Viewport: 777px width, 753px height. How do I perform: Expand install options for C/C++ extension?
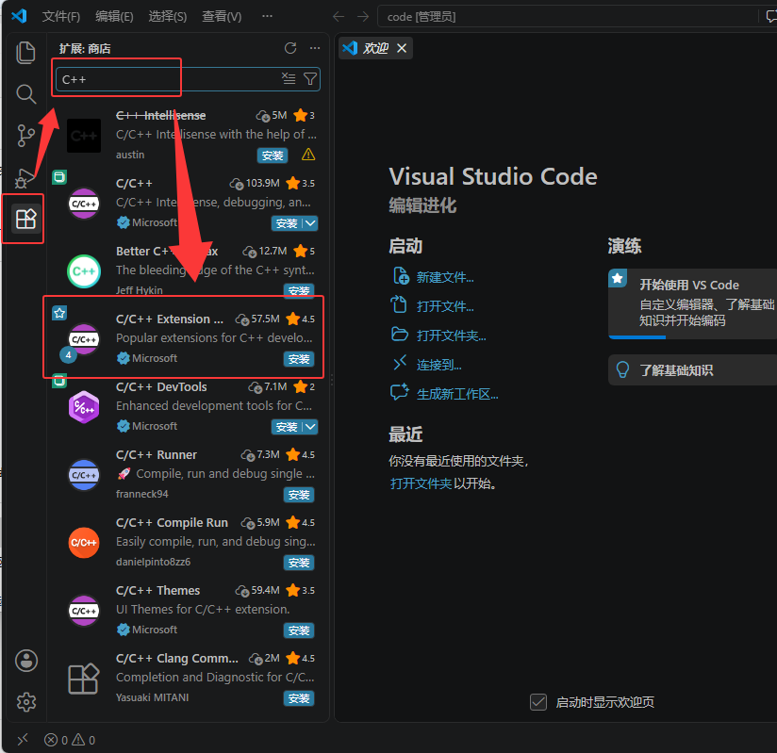point(310,223)
